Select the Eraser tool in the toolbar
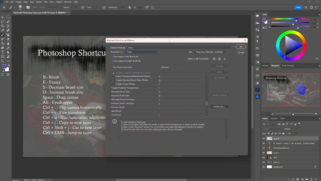321x181 pixels. (8, 39)
